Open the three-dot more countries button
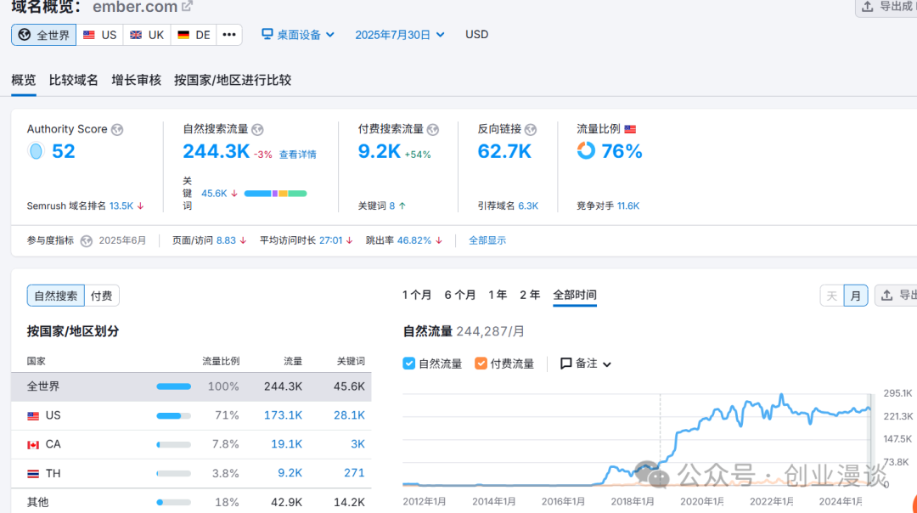 coord(229,35)
